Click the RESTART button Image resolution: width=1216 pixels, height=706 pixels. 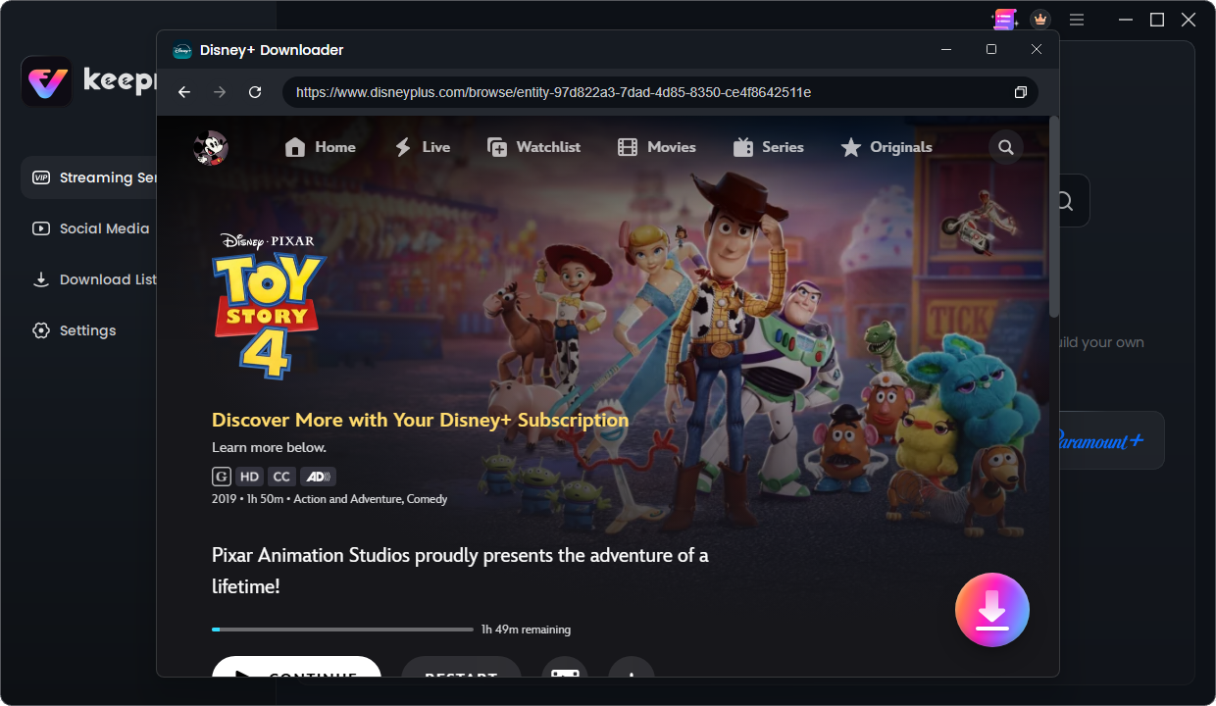click(461, 667)
